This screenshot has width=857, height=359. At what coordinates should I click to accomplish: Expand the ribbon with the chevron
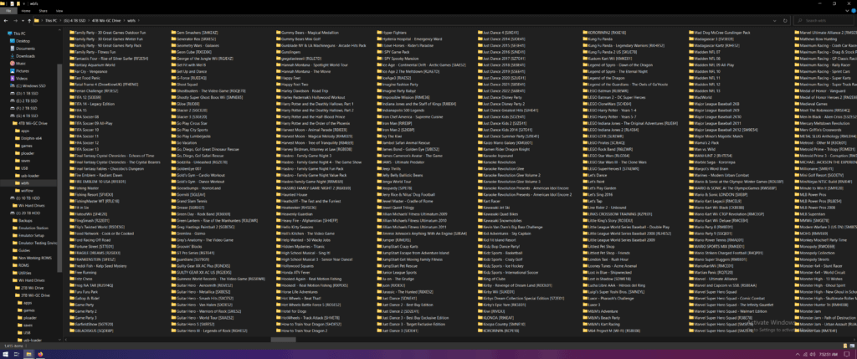point(845,11)
